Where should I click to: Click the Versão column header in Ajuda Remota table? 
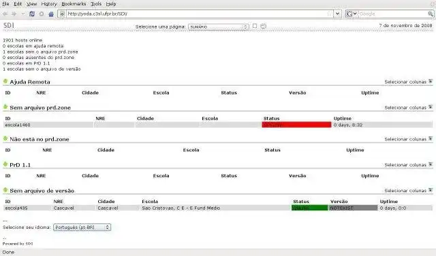pyautogui.click(x=297, y=93)
